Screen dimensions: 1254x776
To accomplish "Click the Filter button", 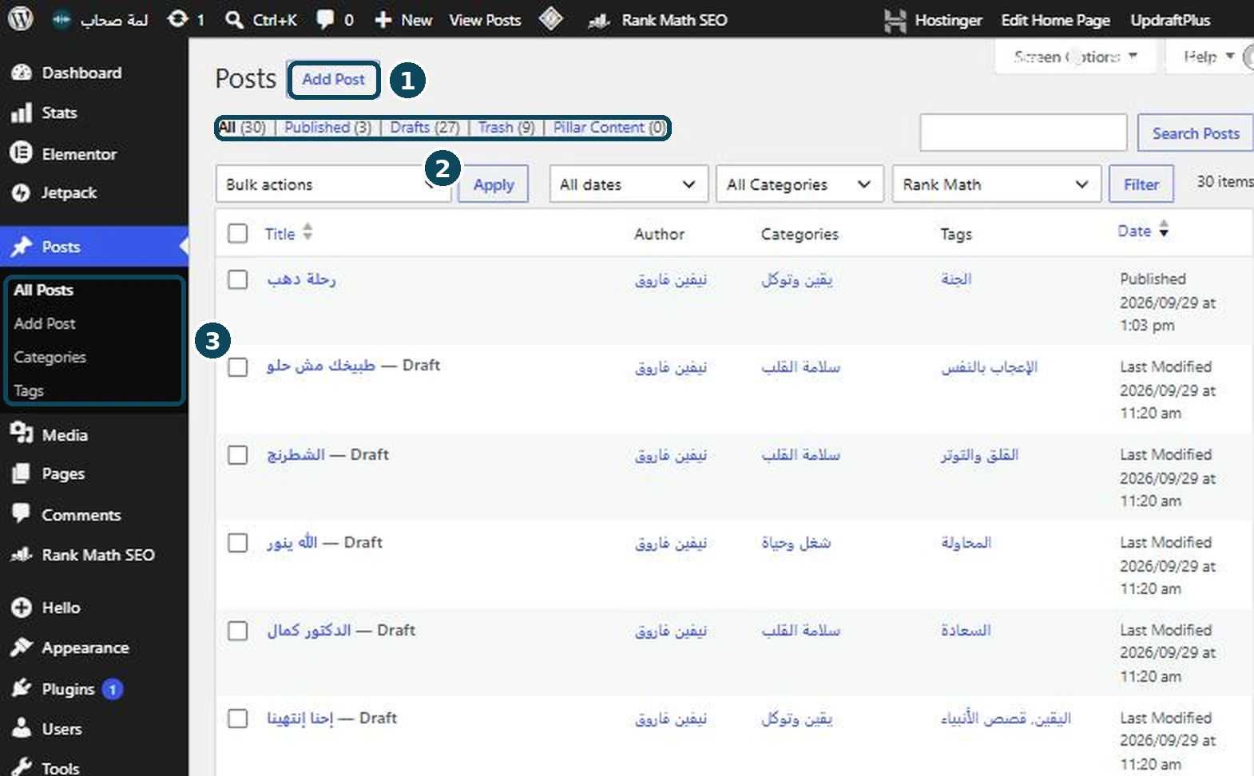I will pos(1141,184).
